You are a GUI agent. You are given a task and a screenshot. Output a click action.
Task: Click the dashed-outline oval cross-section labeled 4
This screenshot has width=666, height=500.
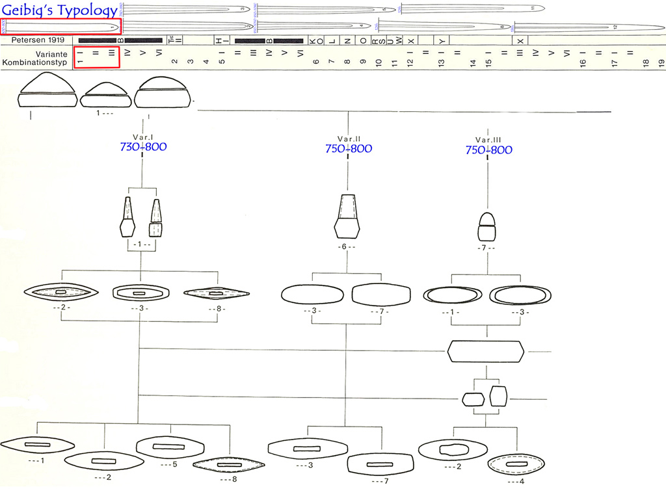[x=516, y=466]
